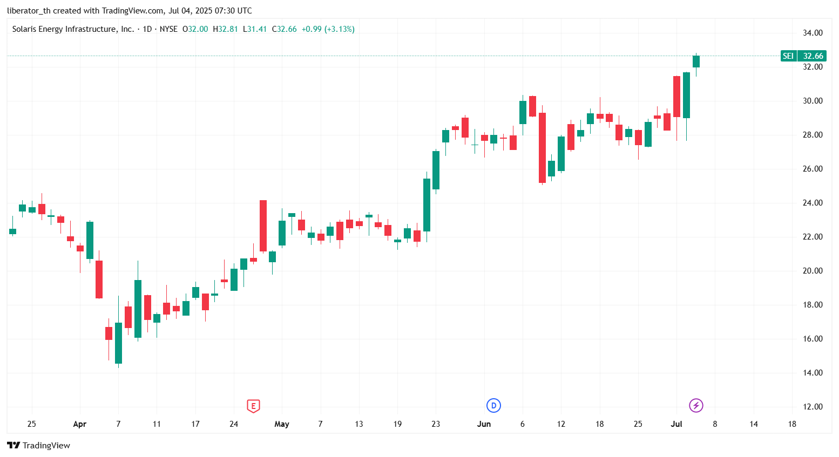The height and width of the screenshot is (457, 839).
Task: Click the TradingView logo at bottom left
Action: [38, 445]
